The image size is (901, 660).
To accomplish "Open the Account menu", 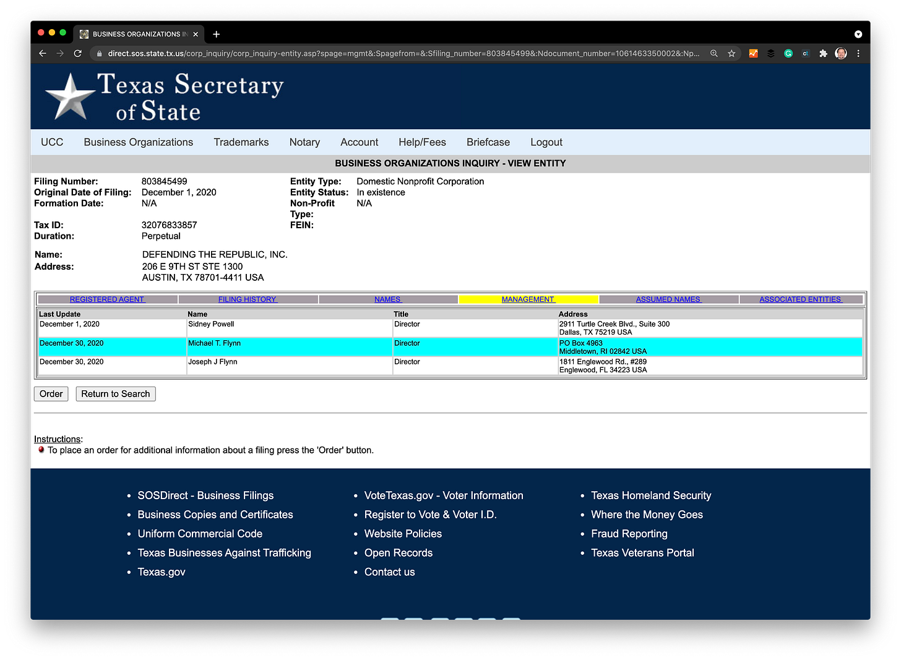I will click(359, 142).
